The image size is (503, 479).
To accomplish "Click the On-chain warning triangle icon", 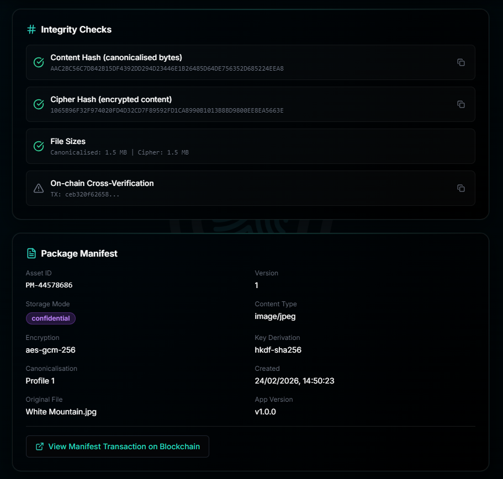I will tap(39, 188).
